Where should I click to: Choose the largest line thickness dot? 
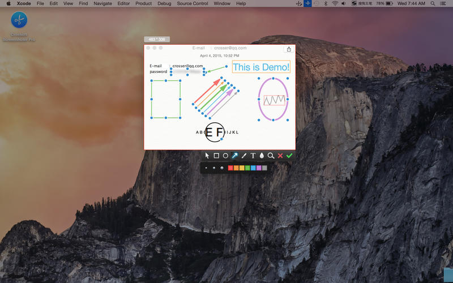(x=221, y=168)
